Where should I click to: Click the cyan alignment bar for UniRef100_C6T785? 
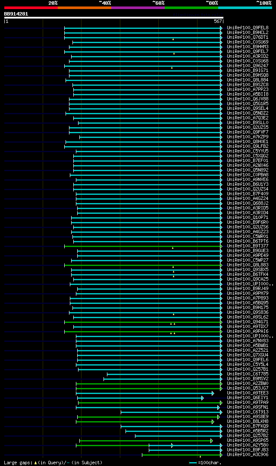(x=164, y=375)
